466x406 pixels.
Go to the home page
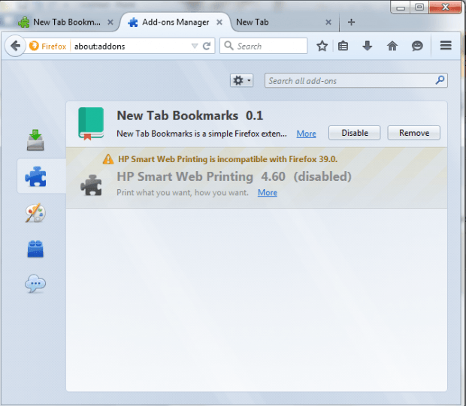[392, 46]
